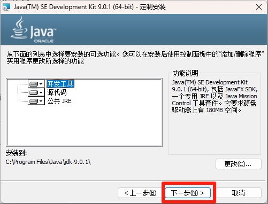This screenshot has width=268, height=204.
Task: Click the installer title bar icon
Action: [x=6, y=7]
